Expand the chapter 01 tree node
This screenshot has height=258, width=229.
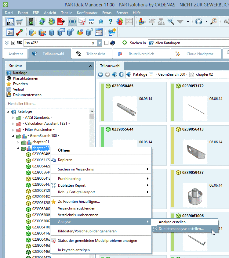coord(18,142)
